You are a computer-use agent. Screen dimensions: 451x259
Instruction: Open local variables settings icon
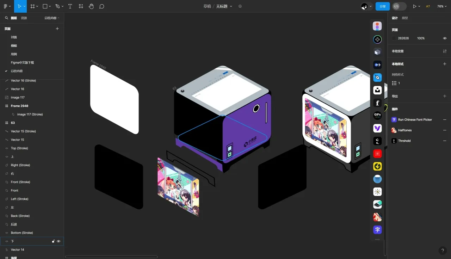445,51
